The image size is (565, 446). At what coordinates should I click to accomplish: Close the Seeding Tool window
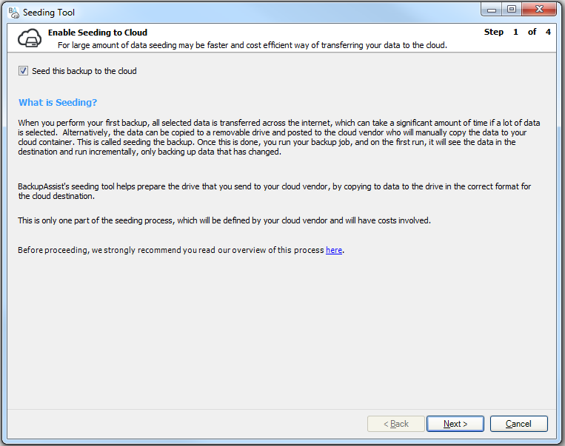tap(539, 10)
